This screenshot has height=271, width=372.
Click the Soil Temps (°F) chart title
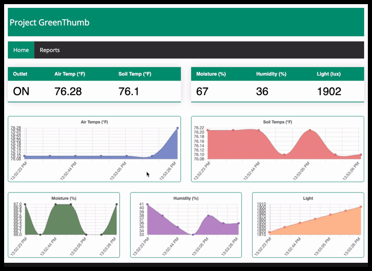click(x=277, y=122)
